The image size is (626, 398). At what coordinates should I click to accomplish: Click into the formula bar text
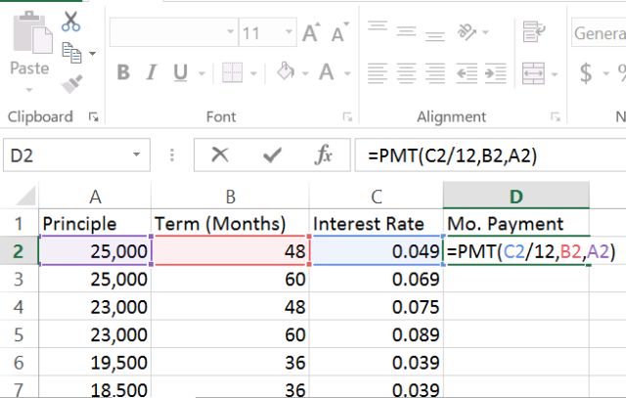[x=453, y=155]
